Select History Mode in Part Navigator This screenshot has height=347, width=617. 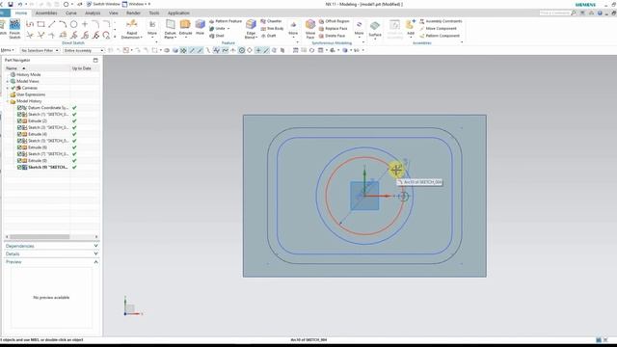[28, 74]
